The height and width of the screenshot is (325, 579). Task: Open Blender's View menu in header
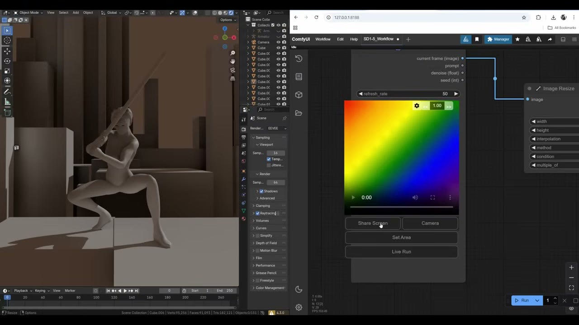tap(51, 13)
